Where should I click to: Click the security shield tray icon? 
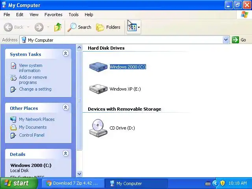click(x=222, y=183)
